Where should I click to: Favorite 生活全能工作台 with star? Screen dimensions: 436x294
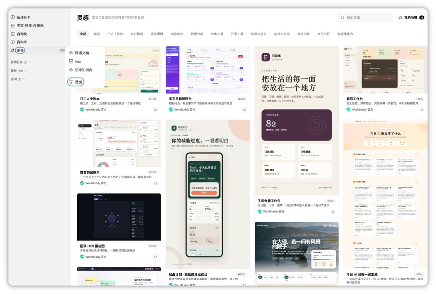click(333, 211)
